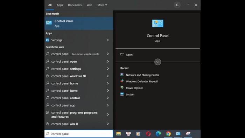Expand arrow for 'control panel open'
245x138 pixels.
108,61
